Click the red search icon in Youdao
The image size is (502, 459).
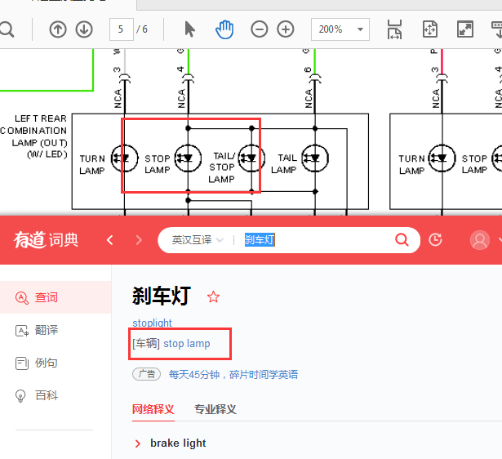(x=402, y=239)
